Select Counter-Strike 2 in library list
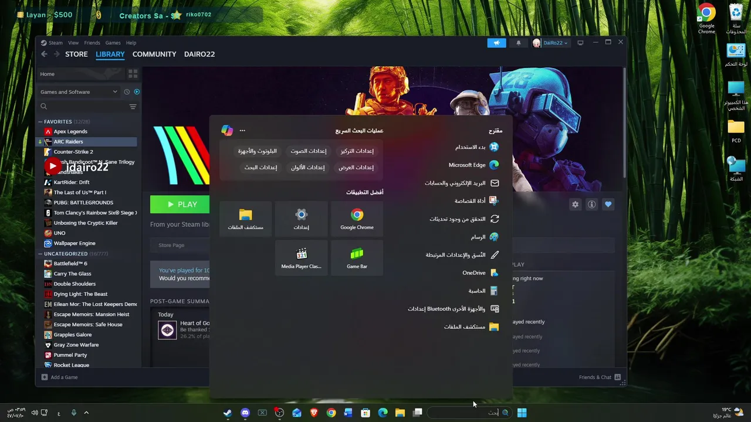The height and width of the screenshot is (422, 751). click(73, 152)
